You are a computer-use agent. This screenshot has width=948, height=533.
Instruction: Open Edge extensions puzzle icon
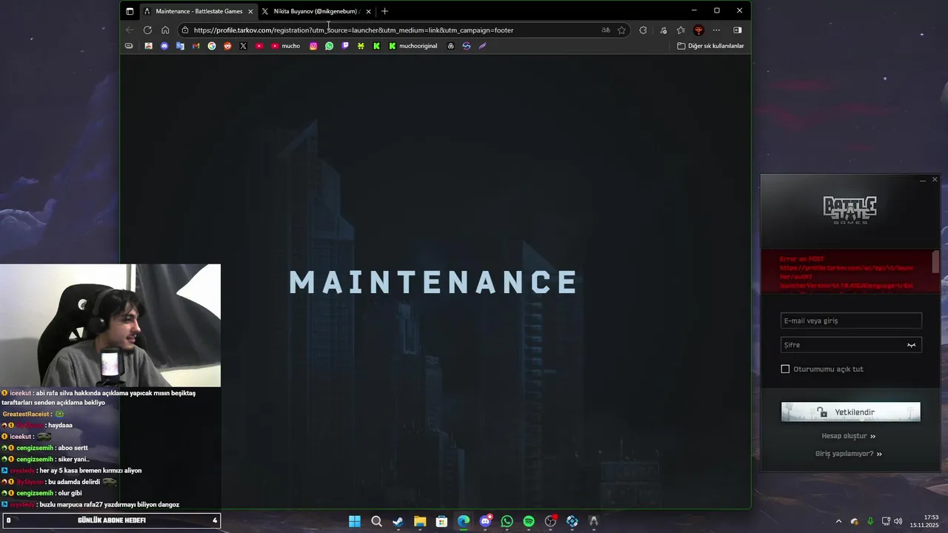pyautogui.click(x=643, y=30)
